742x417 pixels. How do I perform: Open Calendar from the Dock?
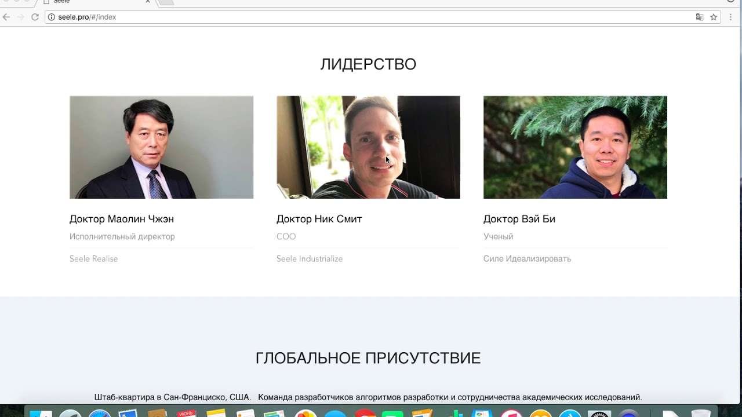(x=186, y=414)
